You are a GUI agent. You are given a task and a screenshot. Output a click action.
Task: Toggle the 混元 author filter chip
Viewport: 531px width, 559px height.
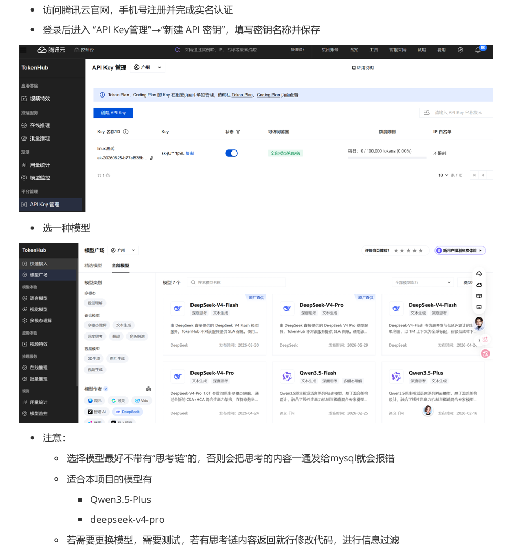click(x=95, y=401)
